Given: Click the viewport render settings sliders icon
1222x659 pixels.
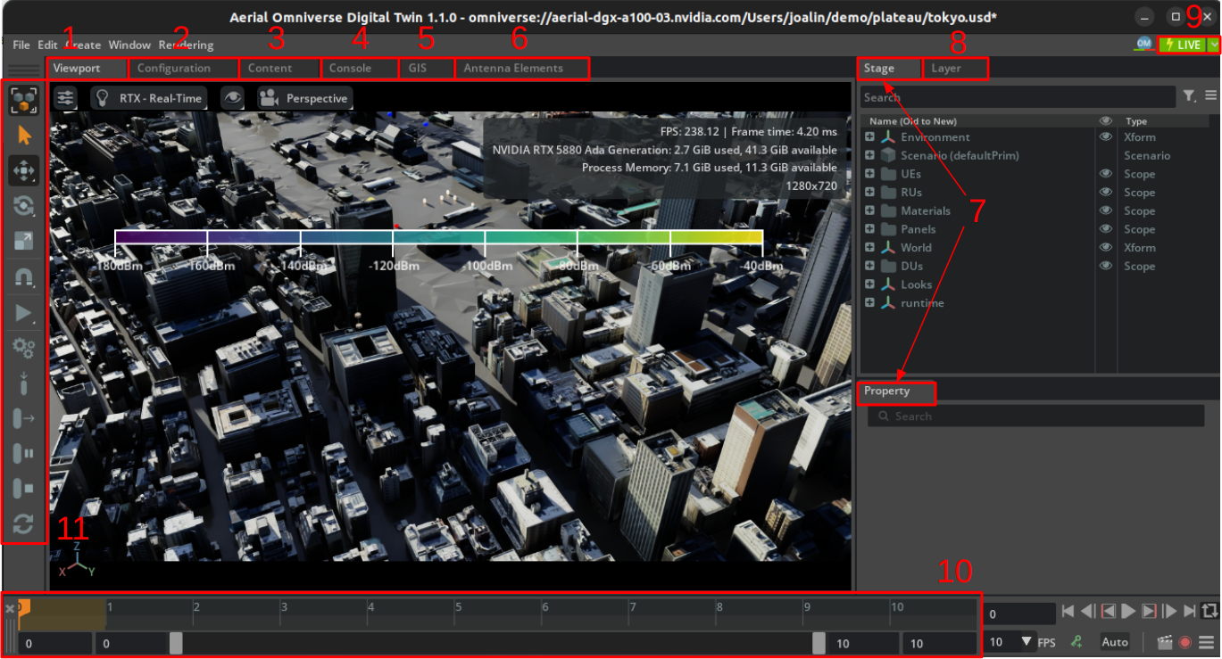Looking at the screenshot, I should [x=65, y=98].
